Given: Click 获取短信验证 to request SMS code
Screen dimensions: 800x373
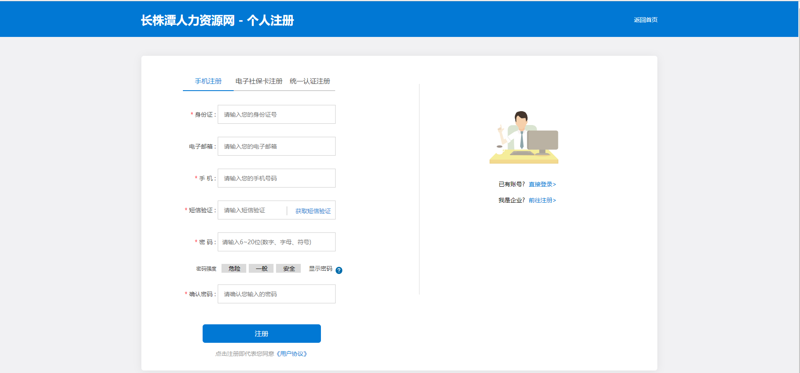Looking at the screenshot, I should pyautogui.click(x=313, y=211).
